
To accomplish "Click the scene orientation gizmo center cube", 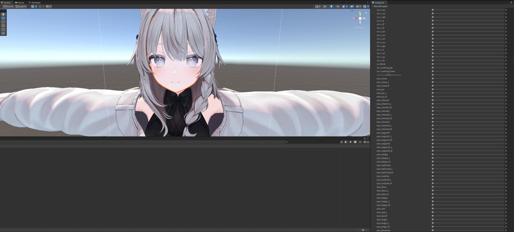I will coord(360,18).
